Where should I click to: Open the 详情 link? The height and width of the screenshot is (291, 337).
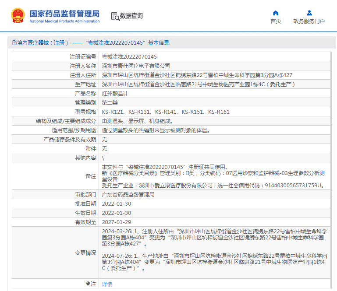(x=107, y=284)
